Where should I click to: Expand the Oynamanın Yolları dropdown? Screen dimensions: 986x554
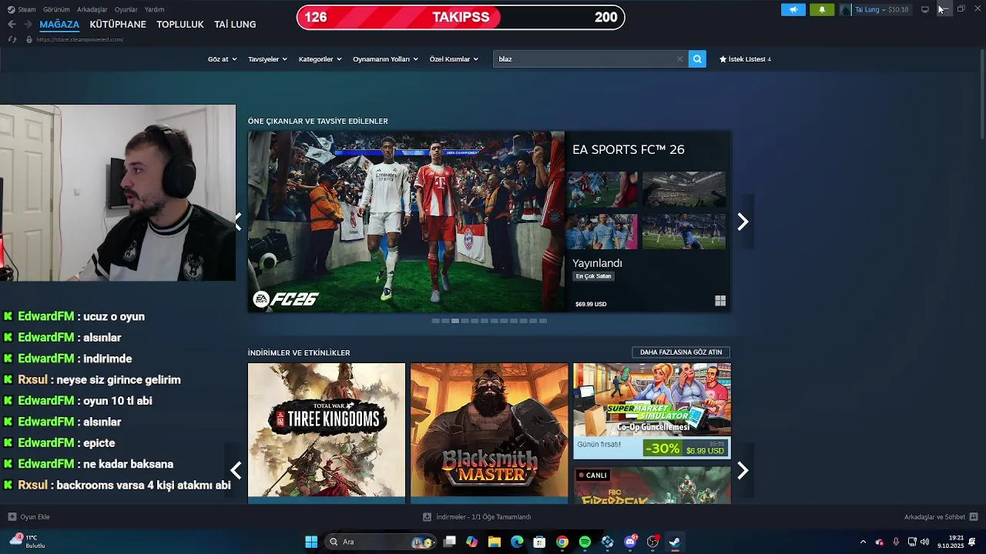click(385, 58)
